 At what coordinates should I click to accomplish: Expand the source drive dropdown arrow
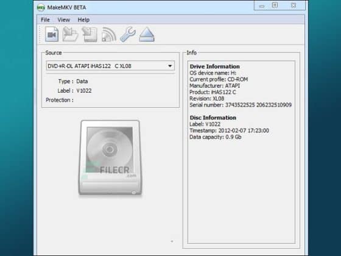pyautogui.click(x=170, y=66)
